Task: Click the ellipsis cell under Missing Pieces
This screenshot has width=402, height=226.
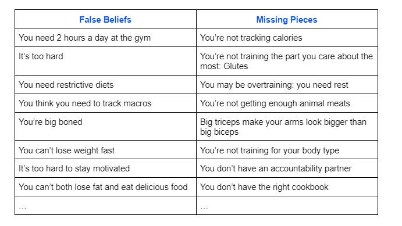Action: 287,206
